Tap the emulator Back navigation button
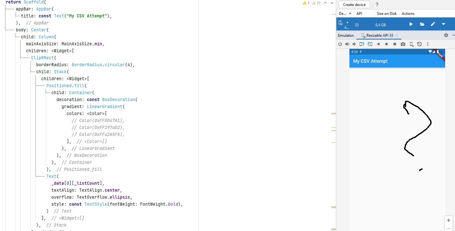Image resolution: width=455 pixels, height=231 pixels. [378, 44]
